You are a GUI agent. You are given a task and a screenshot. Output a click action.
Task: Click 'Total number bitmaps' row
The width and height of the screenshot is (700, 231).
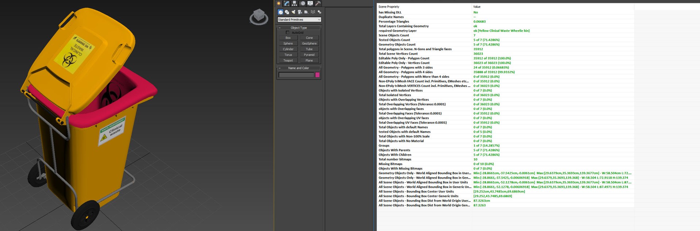click(x=505, y=159)
